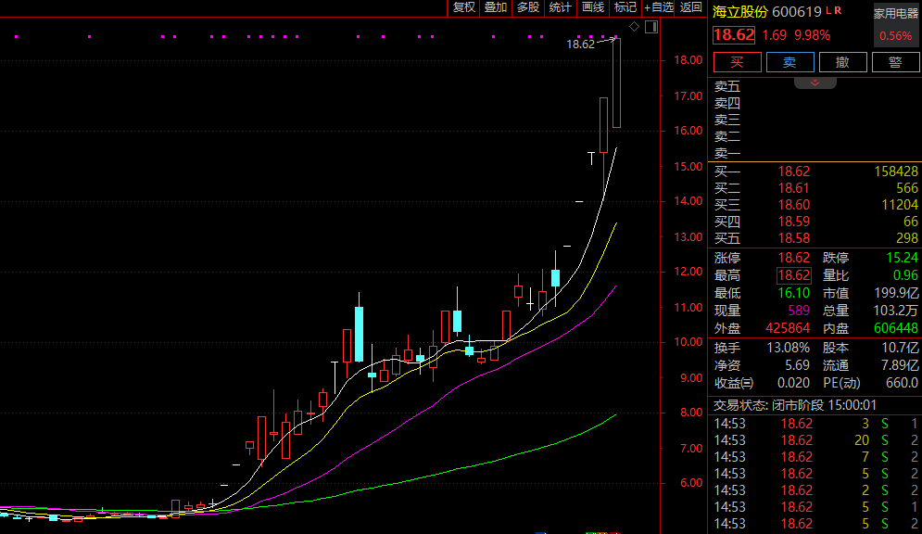922x534 pixels.
Task: Click the latest limit-up candlestick
Action: click(x=616, y=83)
